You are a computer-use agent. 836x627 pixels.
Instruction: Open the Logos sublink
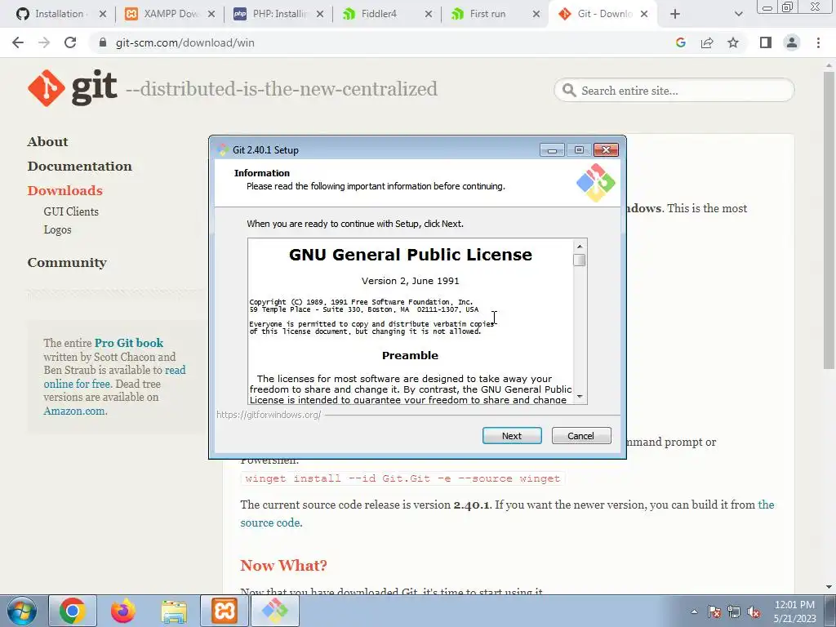point(58,229)
